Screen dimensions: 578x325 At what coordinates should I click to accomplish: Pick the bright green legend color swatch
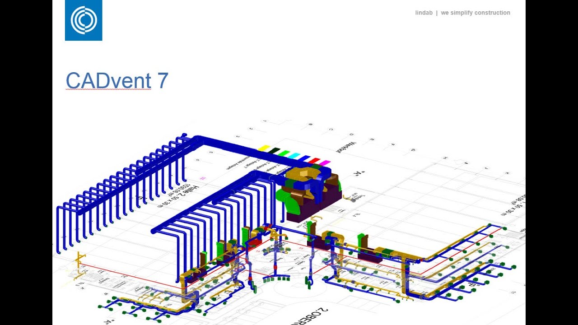click(x=284, y=153)
